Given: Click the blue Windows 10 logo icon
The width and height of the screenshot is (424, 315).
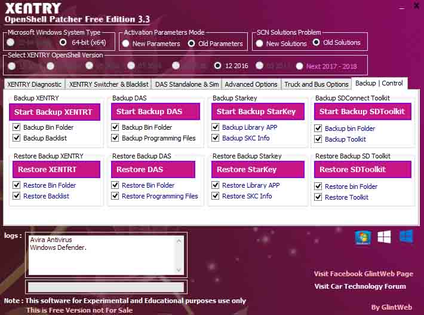Looking at the screenshot, I should coord(406,237).
